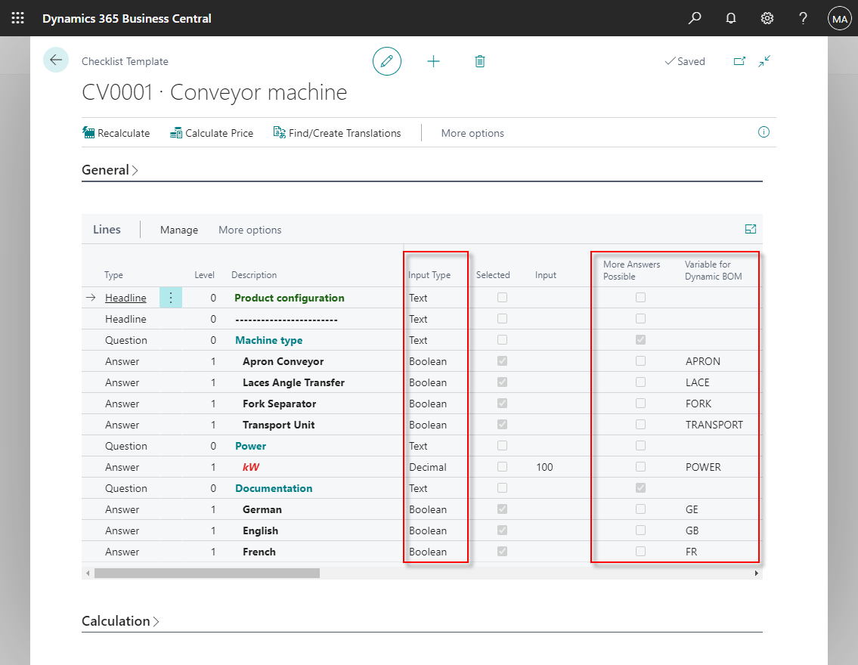Screen dimensions: 858x665
Task: Click the plus icon to create new
Action: click(433, 61)
